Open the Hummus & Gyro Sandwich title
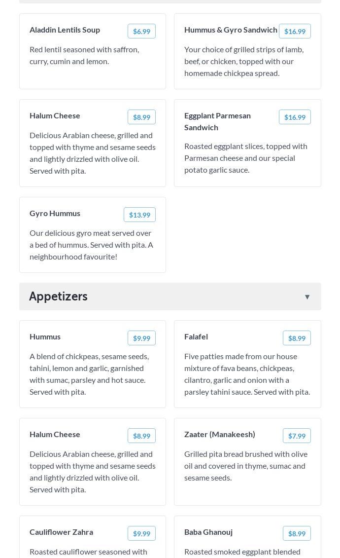The height and width of the screenshot is (558, 340). 231,30
